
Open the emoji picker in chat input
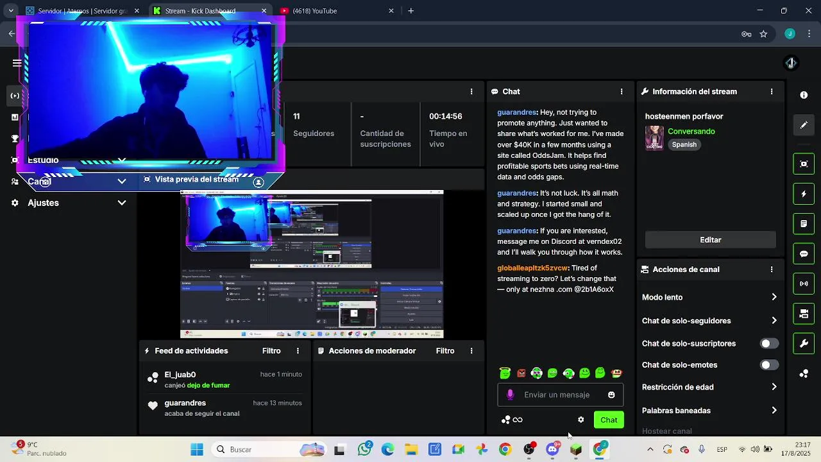(x=611, y=395)
